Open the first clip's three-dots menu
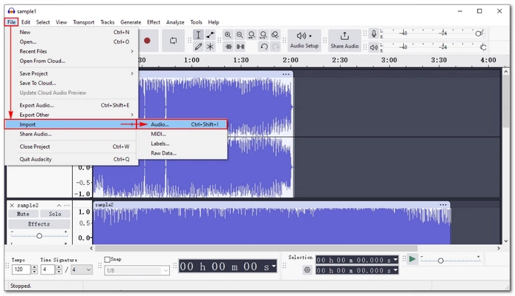The width and height of the screenshot is (515, 296). pos(286,74)
